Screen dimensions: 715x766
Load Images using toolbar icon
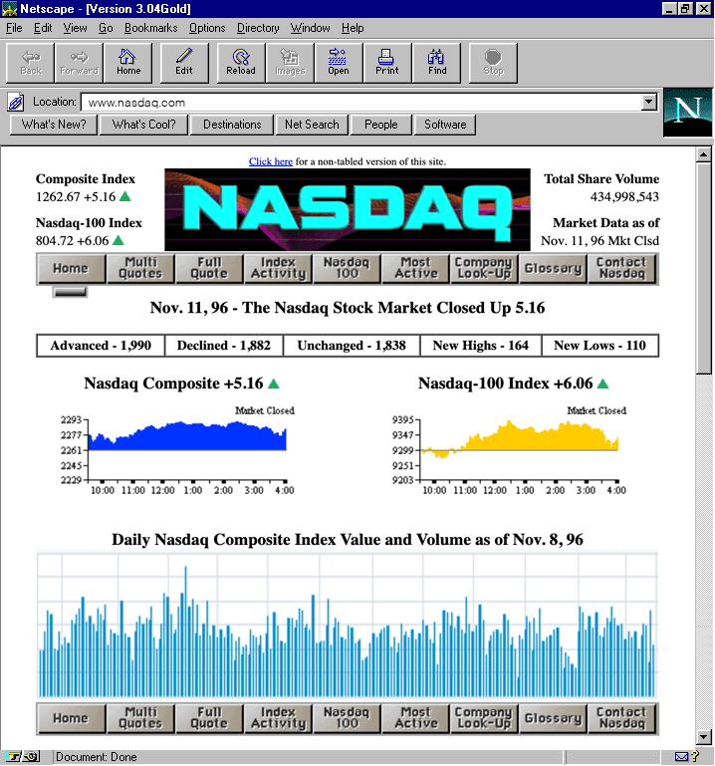tap(290, 63)
